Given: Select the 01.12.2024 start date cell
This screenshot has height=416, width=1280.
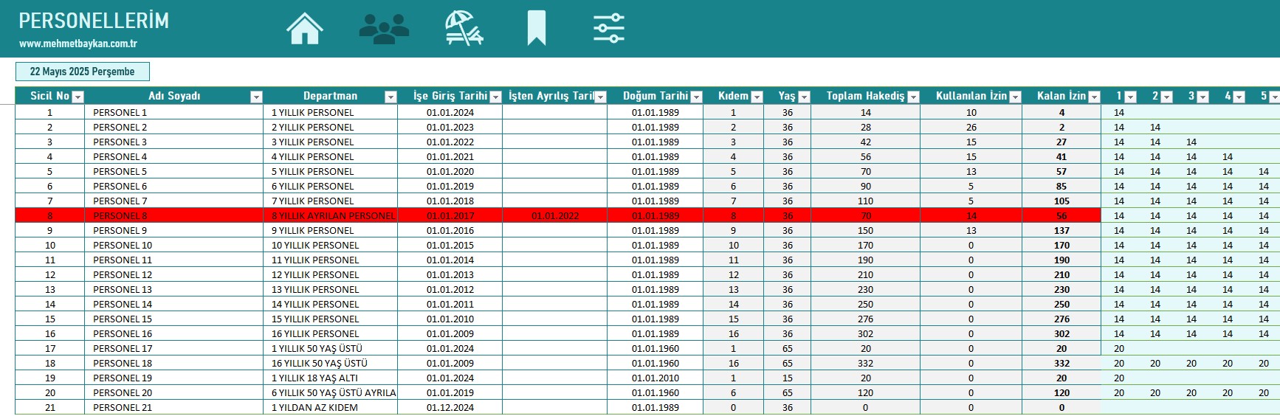Looking at the screenshot, I should [x=450, y=407].
